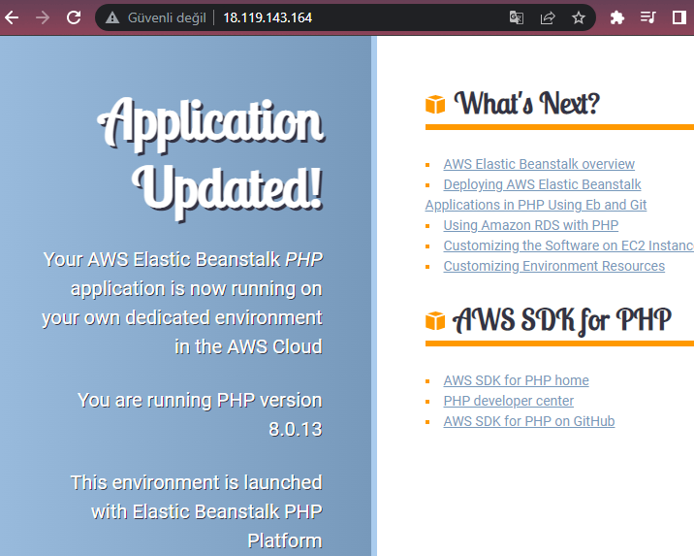
Task: Click the browser forward arrow
Action: [43, 17]
